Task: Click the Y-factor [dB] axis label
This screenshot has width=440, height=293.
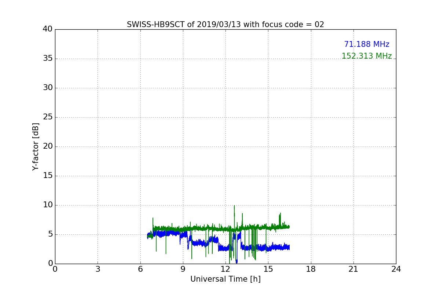Action: click(36, 146)
